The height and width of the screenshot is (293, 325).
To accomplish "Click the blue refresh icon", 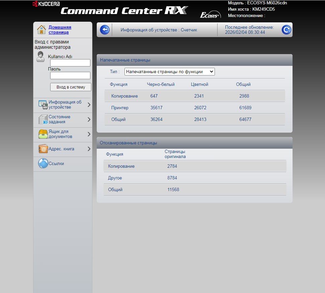I will point(287,30).
